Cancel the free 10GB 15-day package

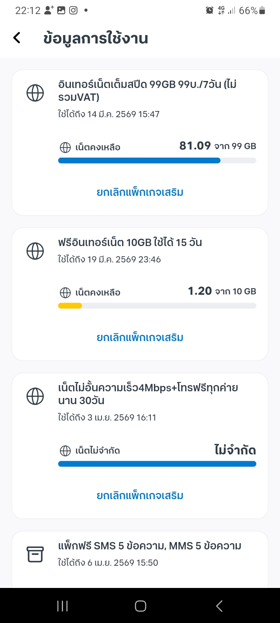[140, 338]
